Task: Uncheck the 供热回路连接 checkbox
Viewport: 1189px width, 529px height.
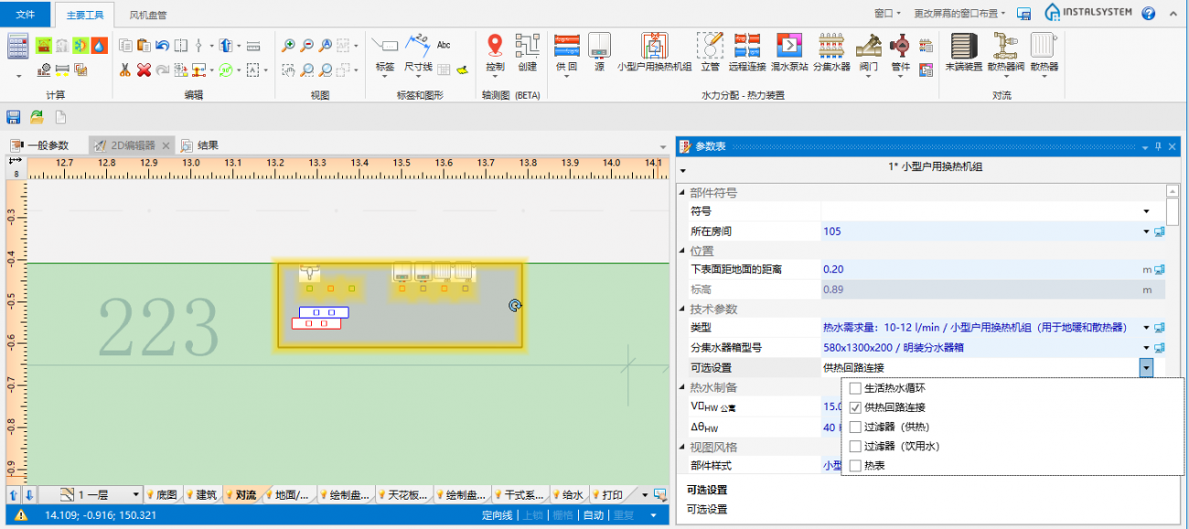Action: pos(855,407)
